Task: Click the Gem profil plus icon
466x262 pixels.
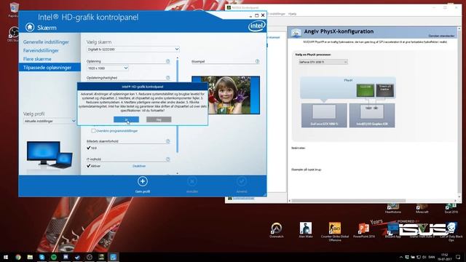Action: coord(143,181)
